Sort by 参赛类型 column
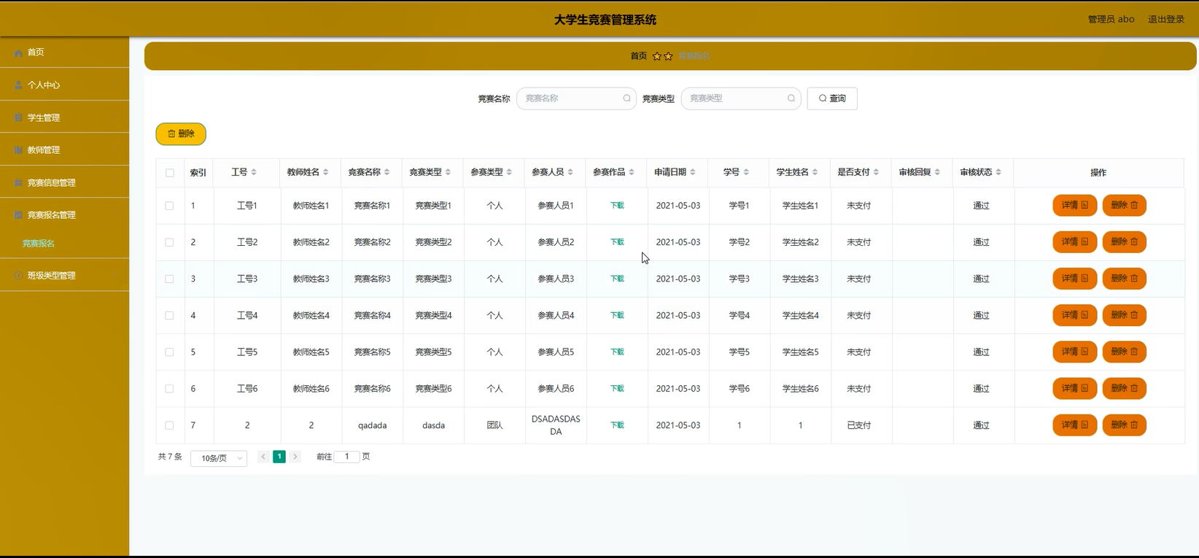Viewport: 1199px width, 558px height. [x=510, y=172]
